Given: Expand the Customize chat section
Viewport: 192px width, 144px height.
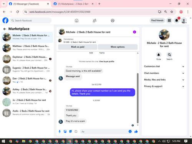Looking at the screenshot, I should click(x=164, y=66).
